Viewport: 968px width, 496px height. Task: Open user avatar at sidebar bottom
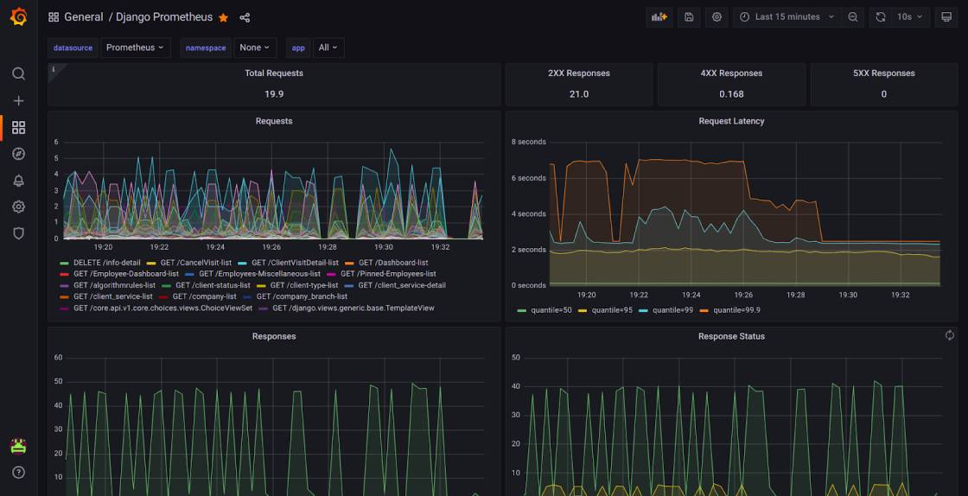pos(18,445)
